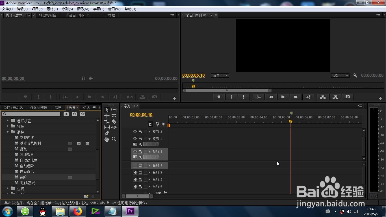The width and height of the screenshot is (386, 217).
Task: Open the 序列(S) menu
Action: (x=67, y=9)
